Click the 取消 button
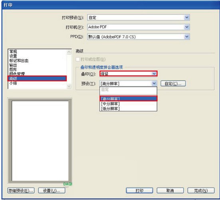The image size is (220, 200). 170,190
